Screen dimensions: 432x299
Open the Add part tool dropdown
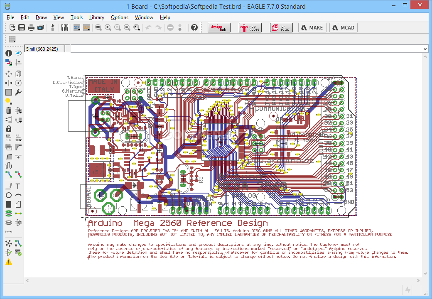coord(18,110)
